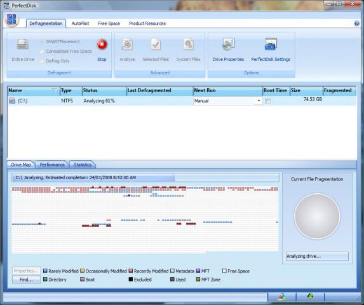
Task: Click the Boot Time column header
Action: [x=276, y=90]
